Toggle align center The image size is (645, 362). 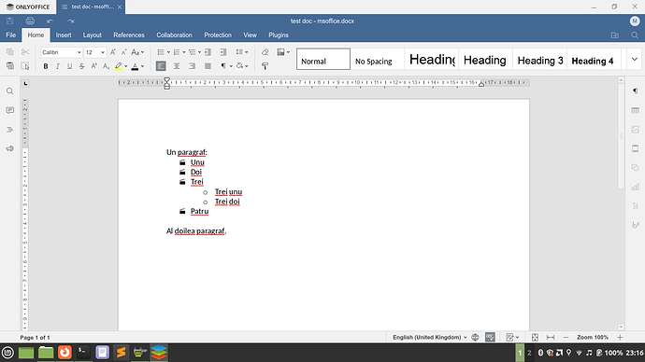point(177,66)
